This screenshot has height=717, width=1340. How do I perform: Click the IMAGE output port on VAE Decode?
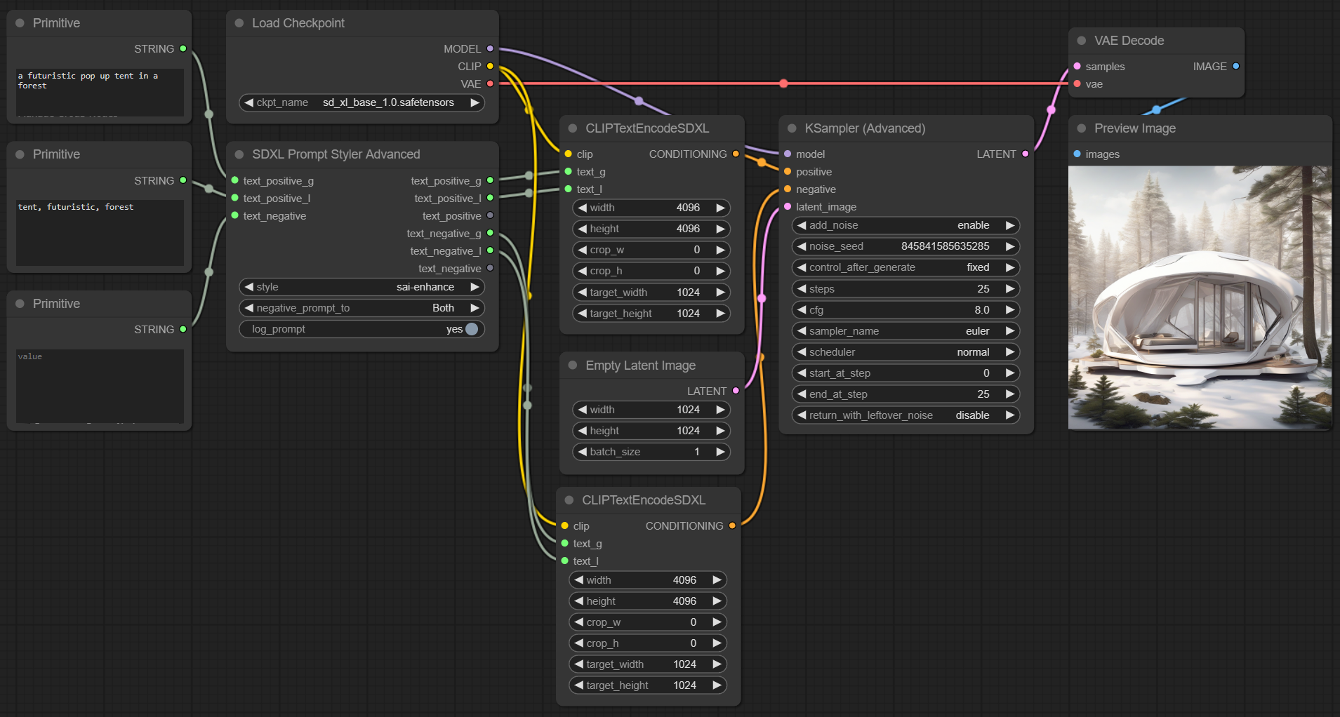click(1235, 66)
